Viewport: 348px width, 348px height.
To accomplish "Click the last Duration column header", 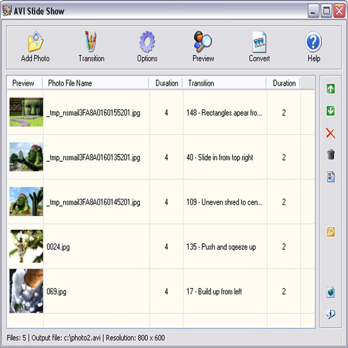I will 284,83.
